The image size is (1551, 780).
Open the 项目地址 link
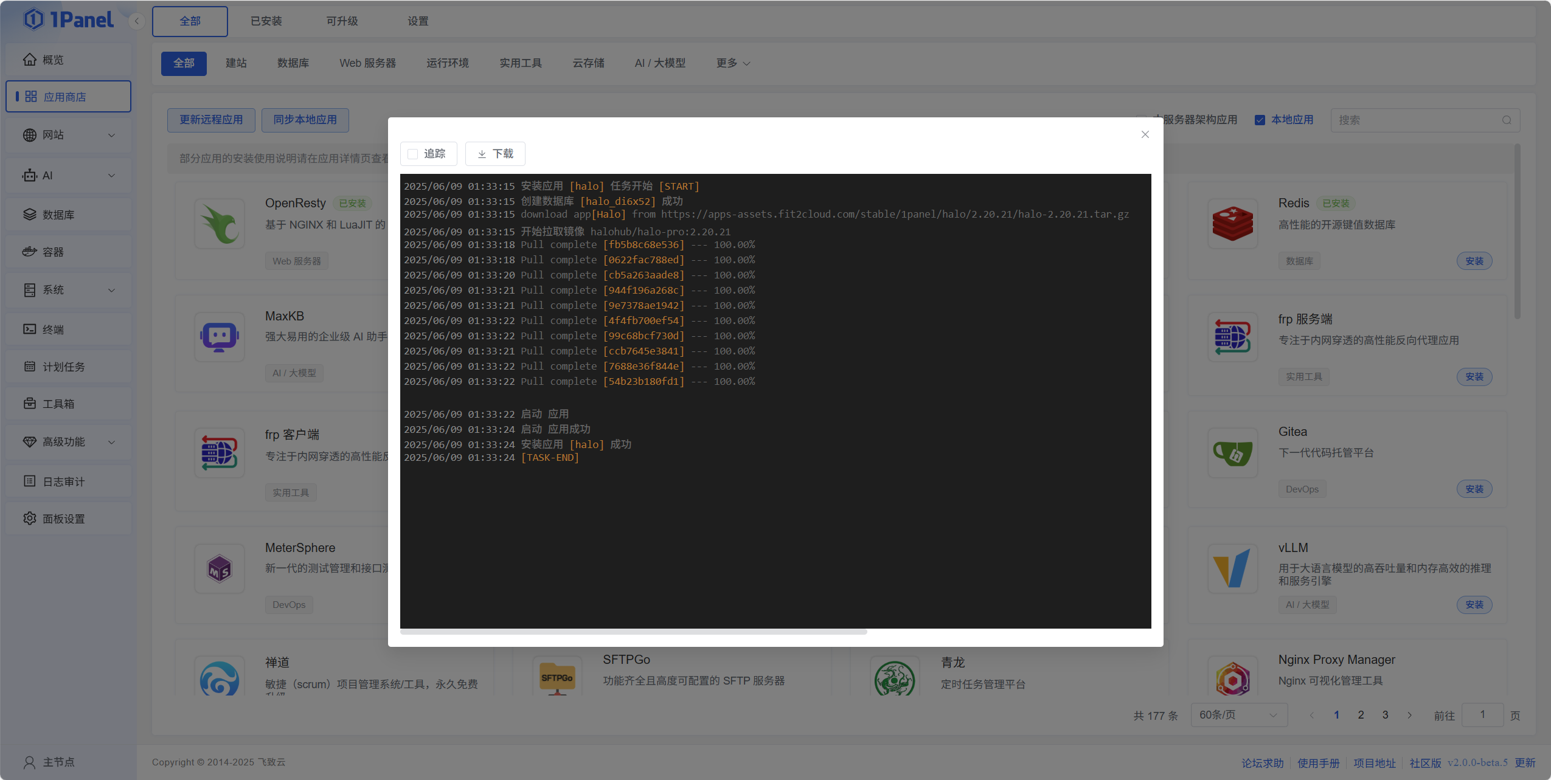point(1375,763)
